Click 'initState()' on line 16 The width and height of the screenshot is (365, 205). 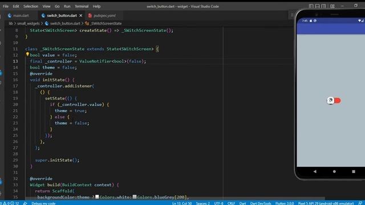point(56,80)
